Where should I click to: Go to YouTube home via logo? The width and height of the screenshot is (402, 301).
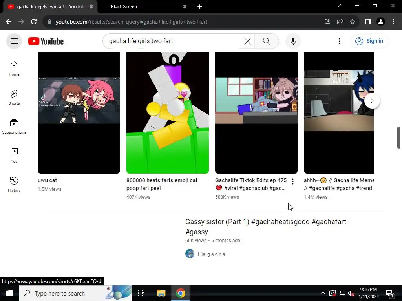point(46,41)
